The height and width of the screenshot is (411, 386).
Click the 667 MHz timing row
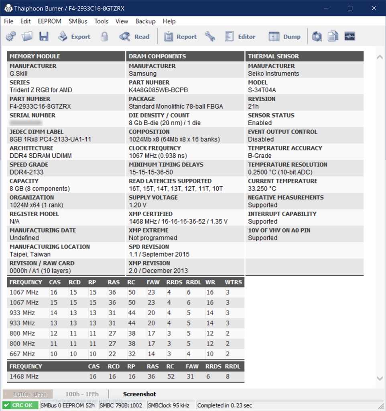point(126,354)
